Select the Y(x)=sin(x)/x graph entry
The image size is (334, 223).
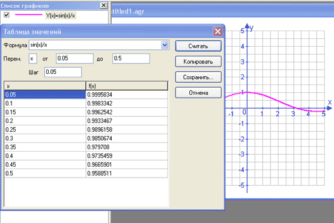(61, 16)
